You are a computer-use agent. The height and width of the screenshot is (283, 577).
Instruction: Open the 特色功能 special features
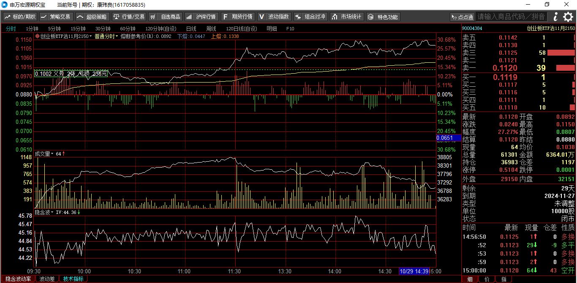(x=383, y=17)
